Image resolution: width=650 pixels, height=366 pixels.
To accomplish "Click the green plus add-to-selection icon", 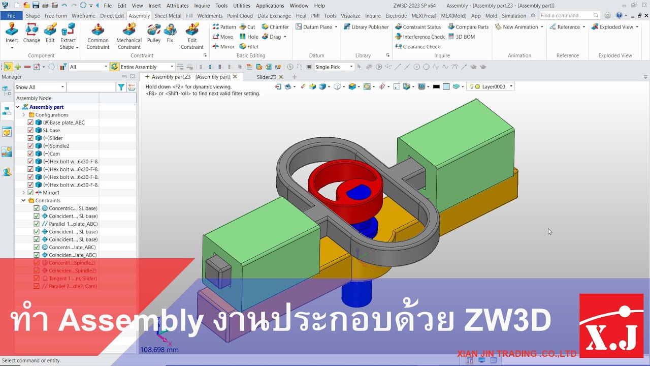I will tap(18, 67).
